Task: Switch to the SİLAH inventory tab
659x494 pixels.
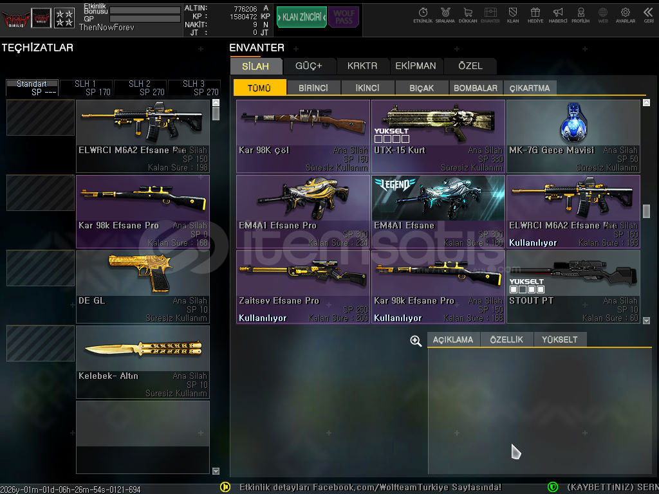Action: tap(255, 66)
